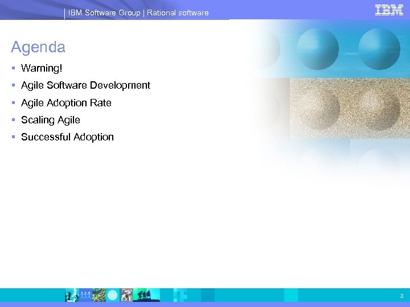Click the people figures footer thumbnail

point(85,295)
